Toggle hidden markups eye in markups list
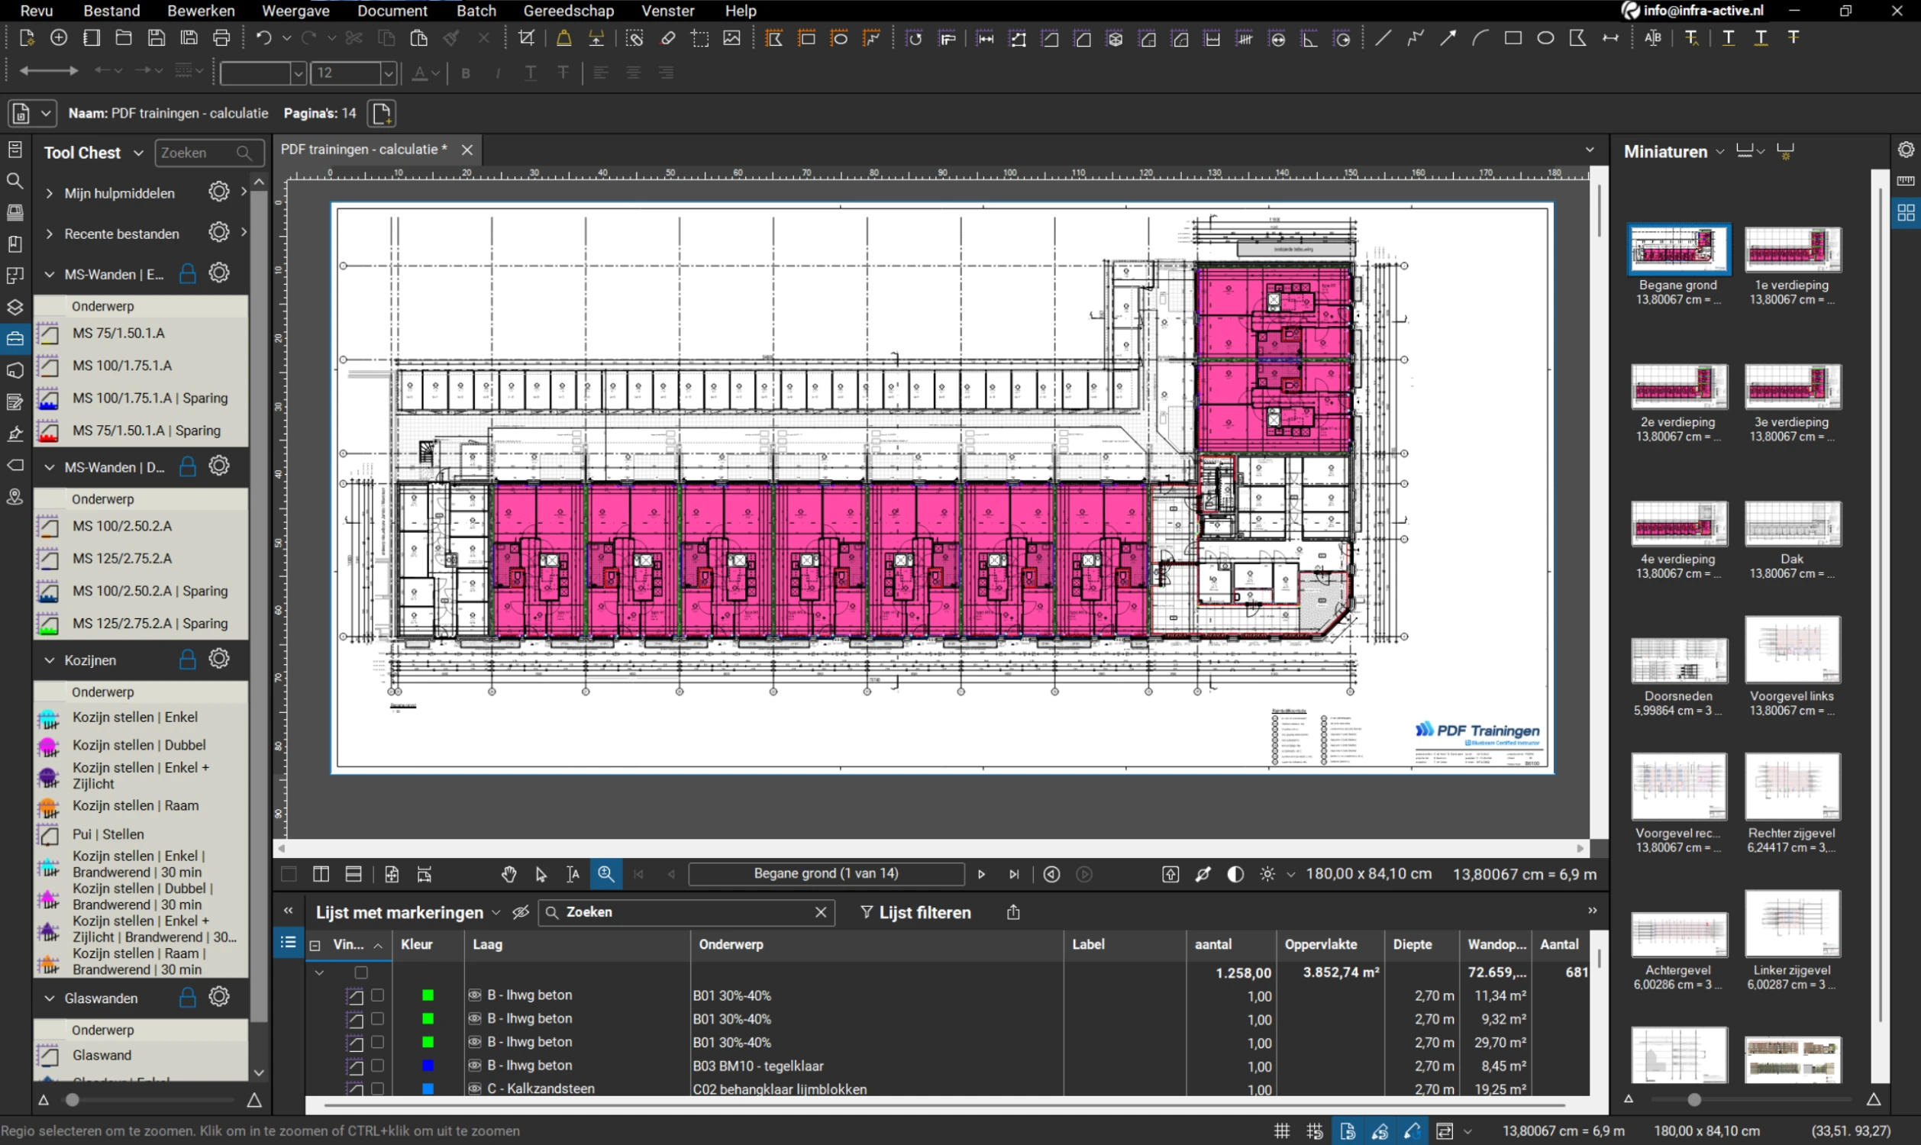Viewport: 1921px width, 1145px height. click(x=521, y=913)
